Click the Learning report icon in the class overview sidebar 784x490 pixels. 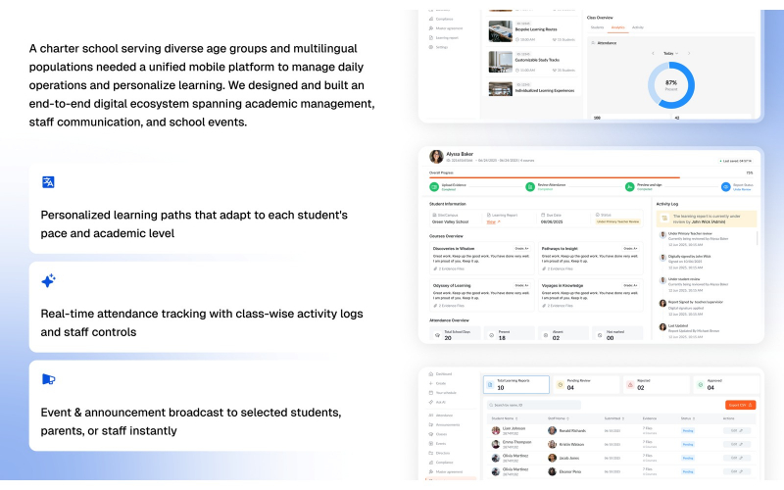coord(431,37)
